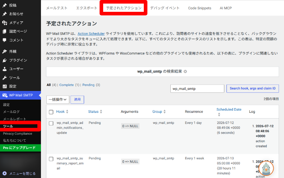Open 設定 under WP Mail SMTP submenu
284x178 pixels.
tap(6, 105)
